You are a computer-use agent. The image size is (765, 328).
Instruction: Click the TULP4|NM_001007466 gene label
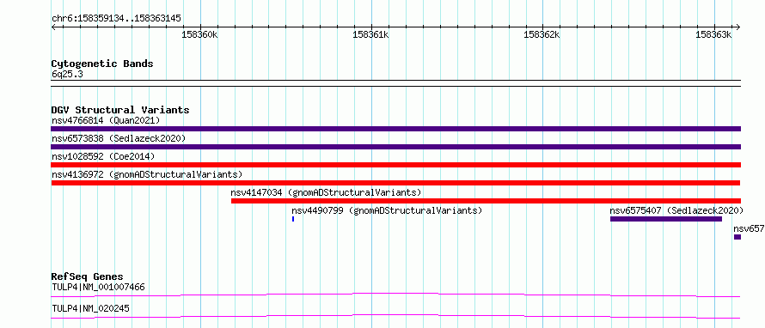click(x=98, y=287)
